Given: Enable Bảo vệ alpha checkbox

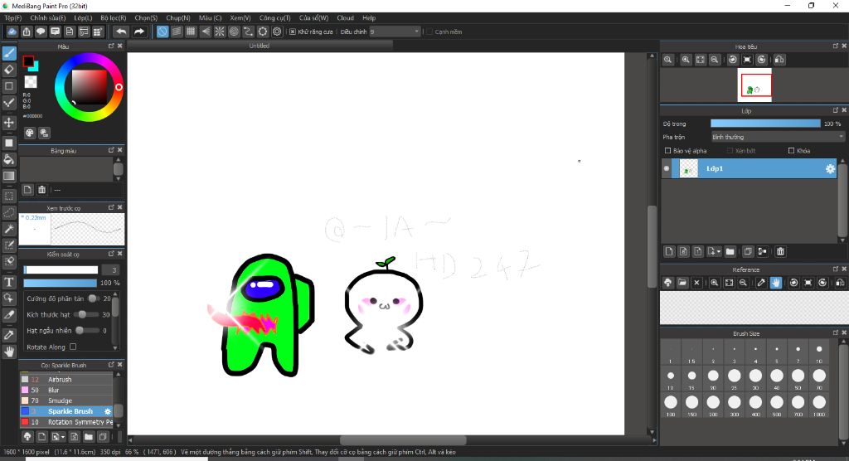Looking at the screenshot, I should (667, 151).
